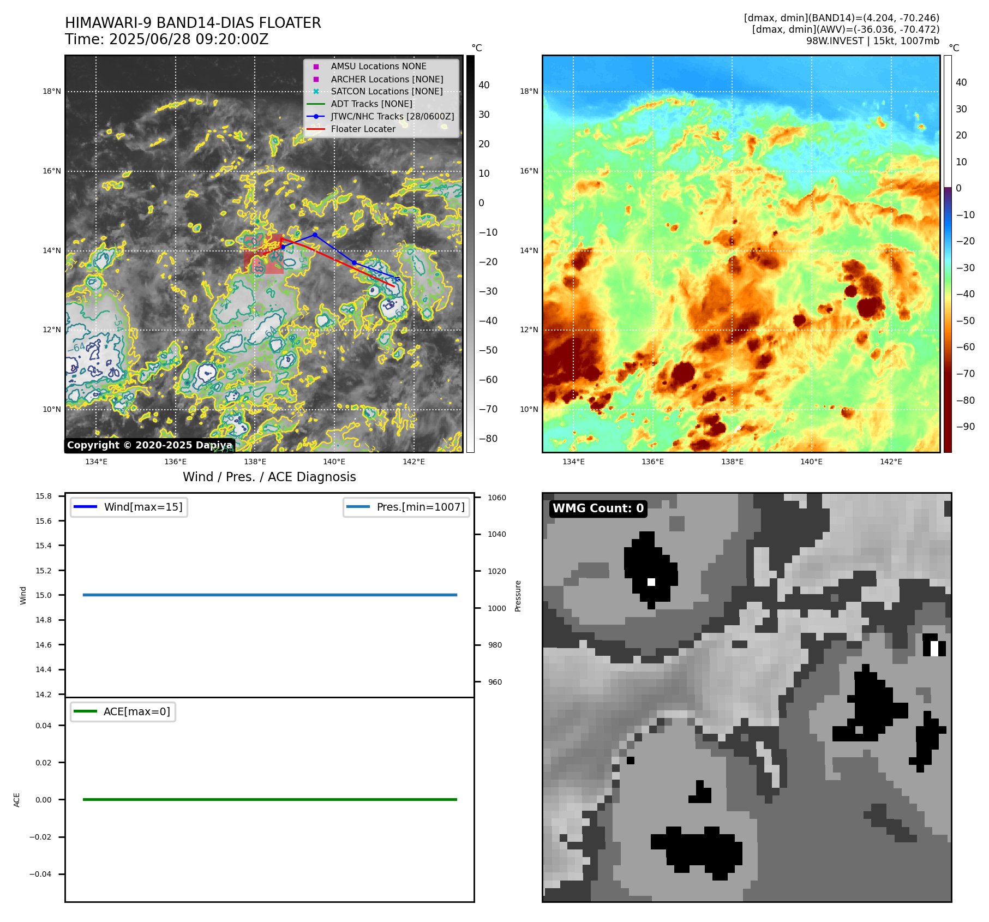Click the cyan SATCON x legend marker
The width and height of the screenshot is (989, 922).
(x=316, y=92)
